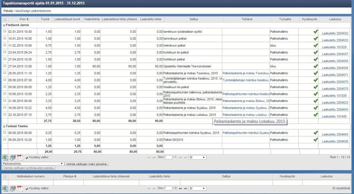Open task link Työntekijätietojen toimitus Kesäkuu

pyautogui.click(x=246, y=80)
